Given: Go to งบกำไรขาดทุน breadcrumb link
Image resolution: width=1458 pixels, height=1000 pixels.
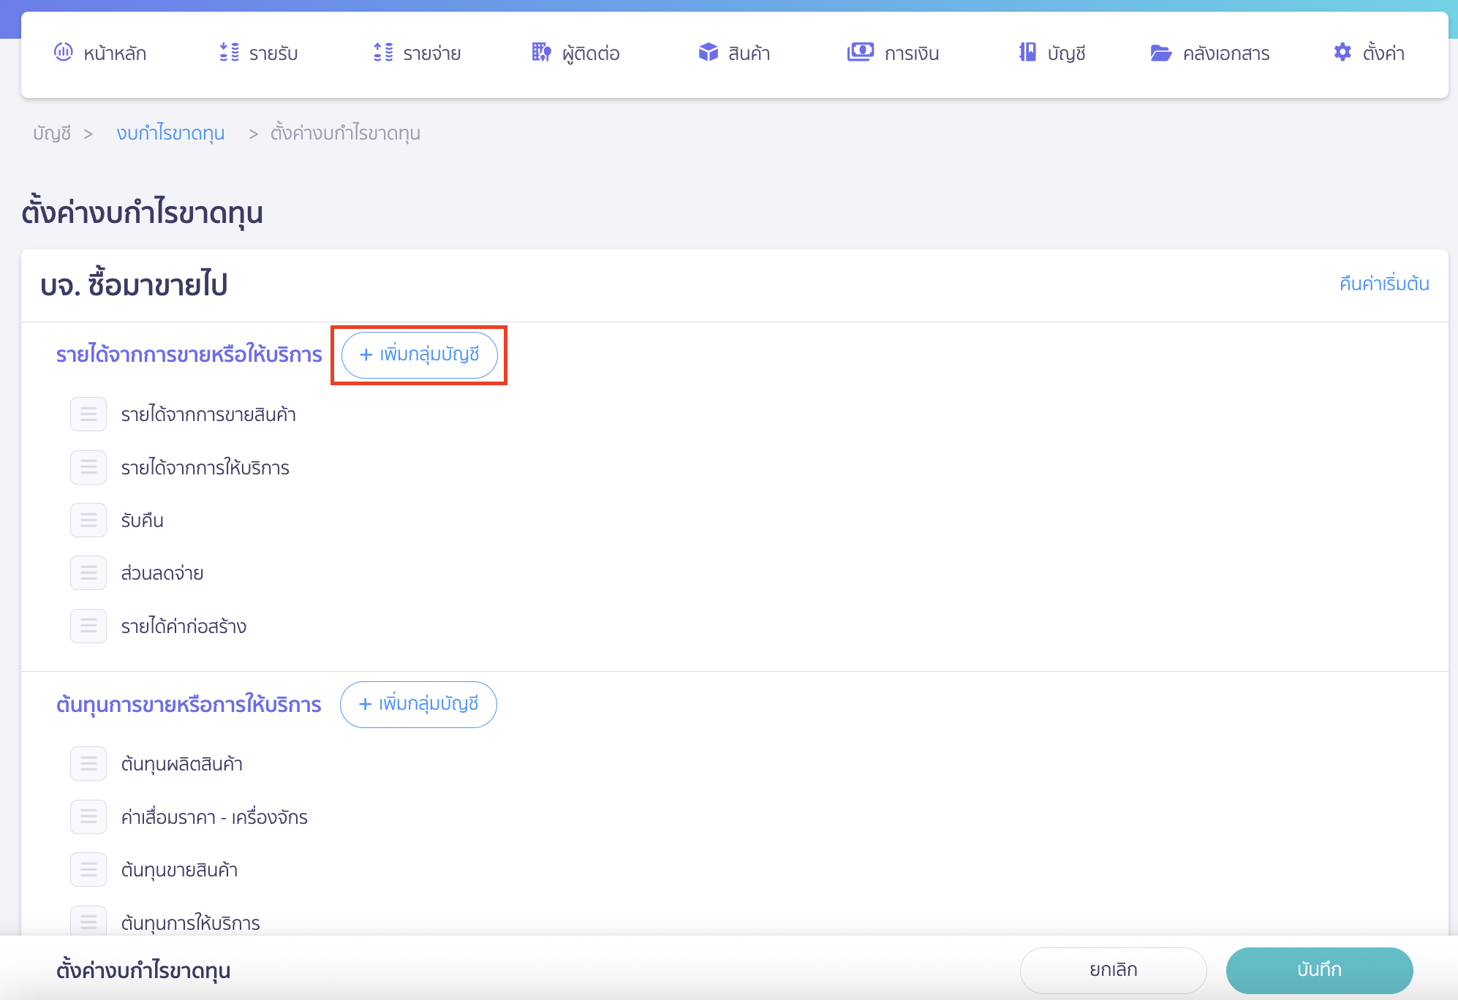Looking at the screenshot, I should [x=170, y=133].
